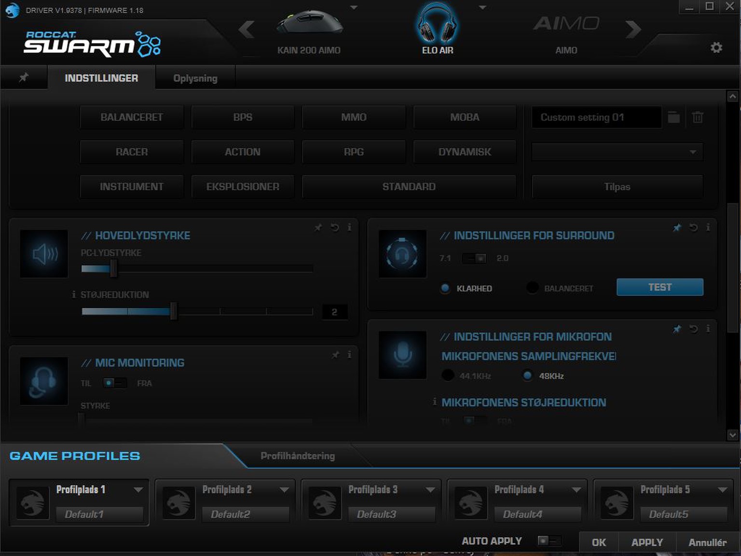Viewport: 741px width, 556px height.
Task: Go to previous device with left arrow
Action: click(x=247, y=29)
